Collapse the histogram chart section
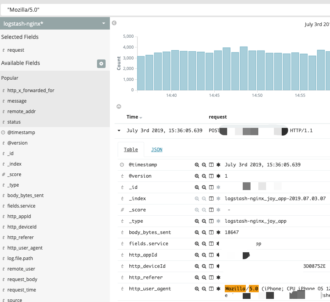Screen dimensions: 330x302 coord(119,106)
